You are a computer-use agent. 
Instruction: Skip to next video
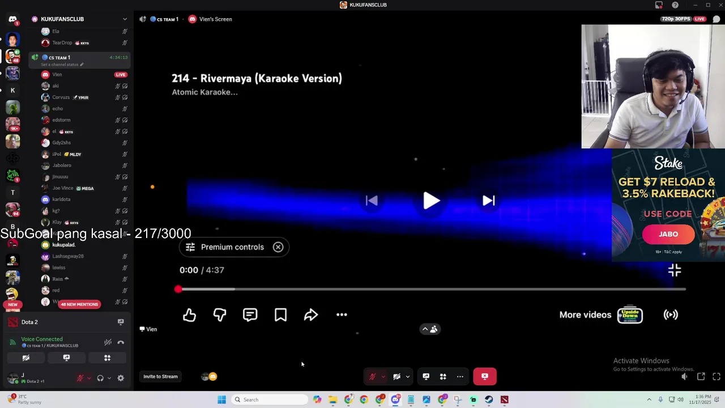[x=489, y=200]
